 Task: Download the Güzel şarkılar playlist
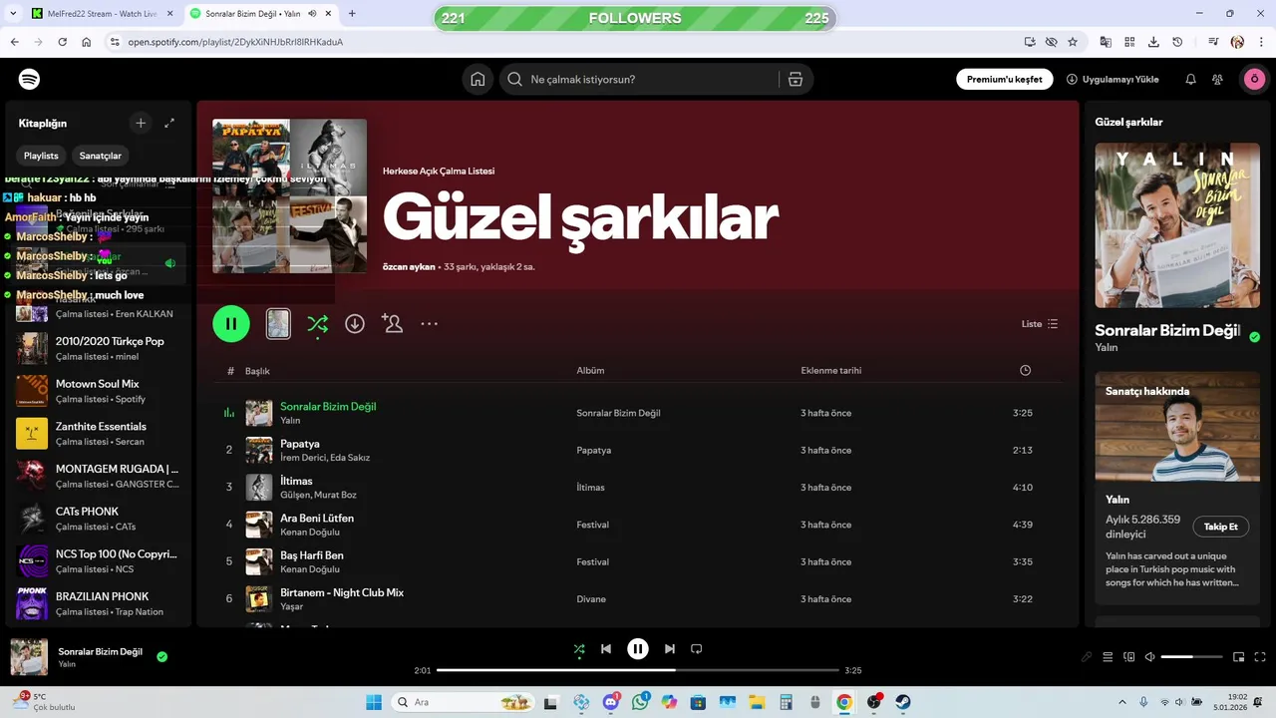[x=355, y=324]
